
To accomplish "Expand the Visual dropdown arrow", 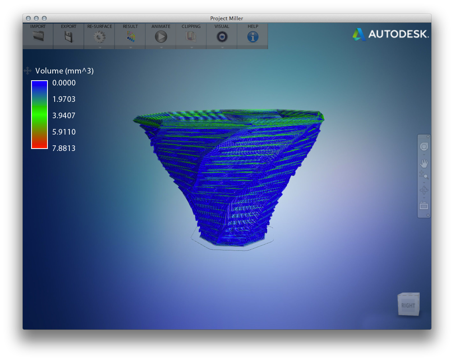I will pyautogui.click(x=222, y=47).
